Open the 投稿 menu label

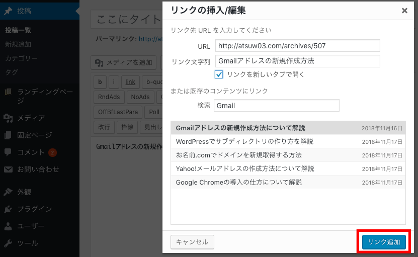coord(24,11)
